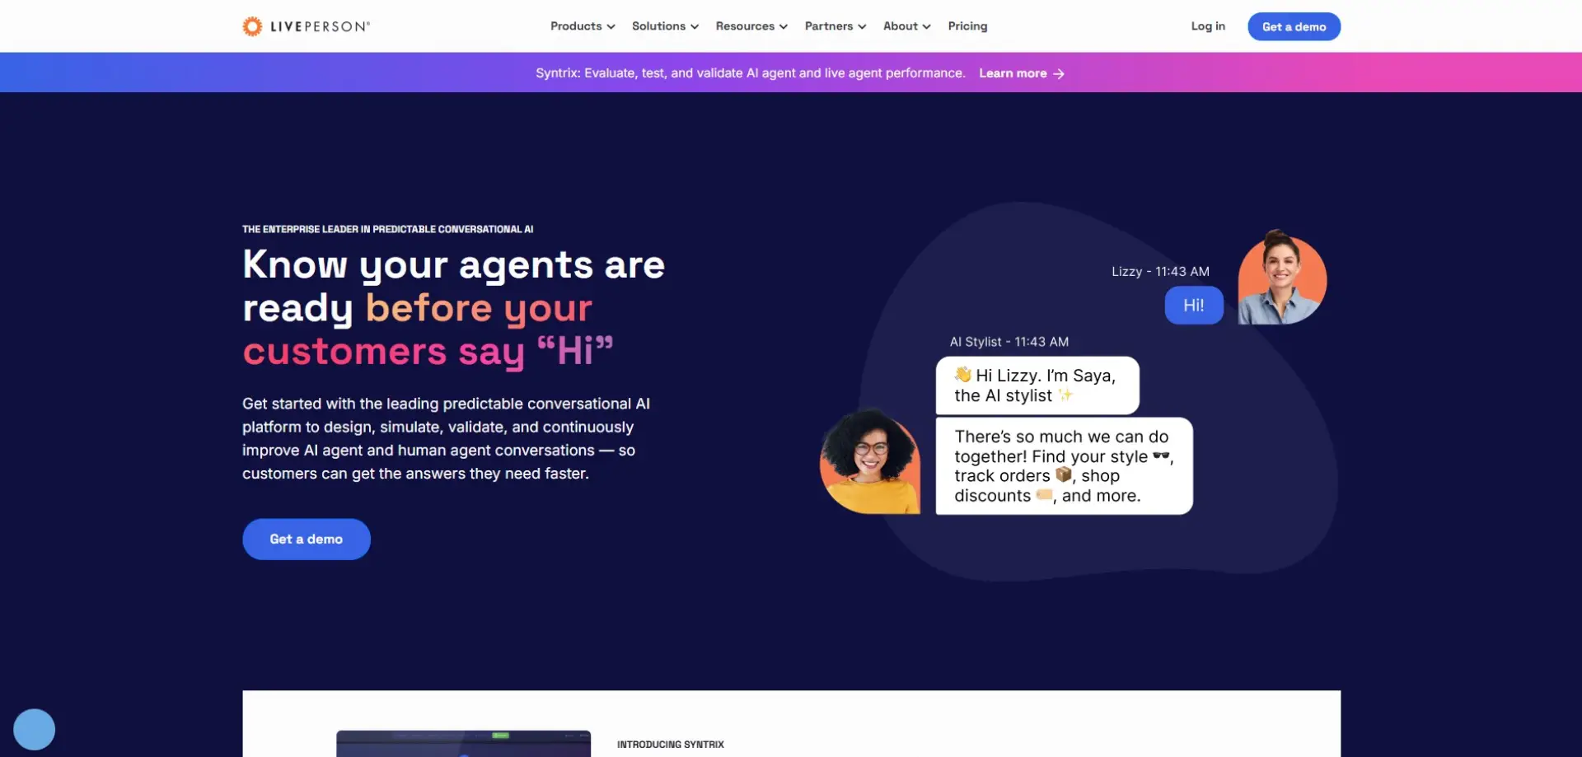Click the sunglasses emoji after 'your style'

(x=1161, y=456)
